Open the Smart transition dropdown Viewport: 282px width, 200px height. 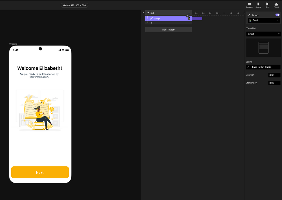point(263,34)
